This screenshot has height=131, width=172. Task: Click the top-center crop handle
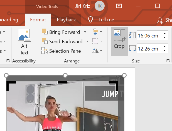pyautogui.click(x=62, y=82)
